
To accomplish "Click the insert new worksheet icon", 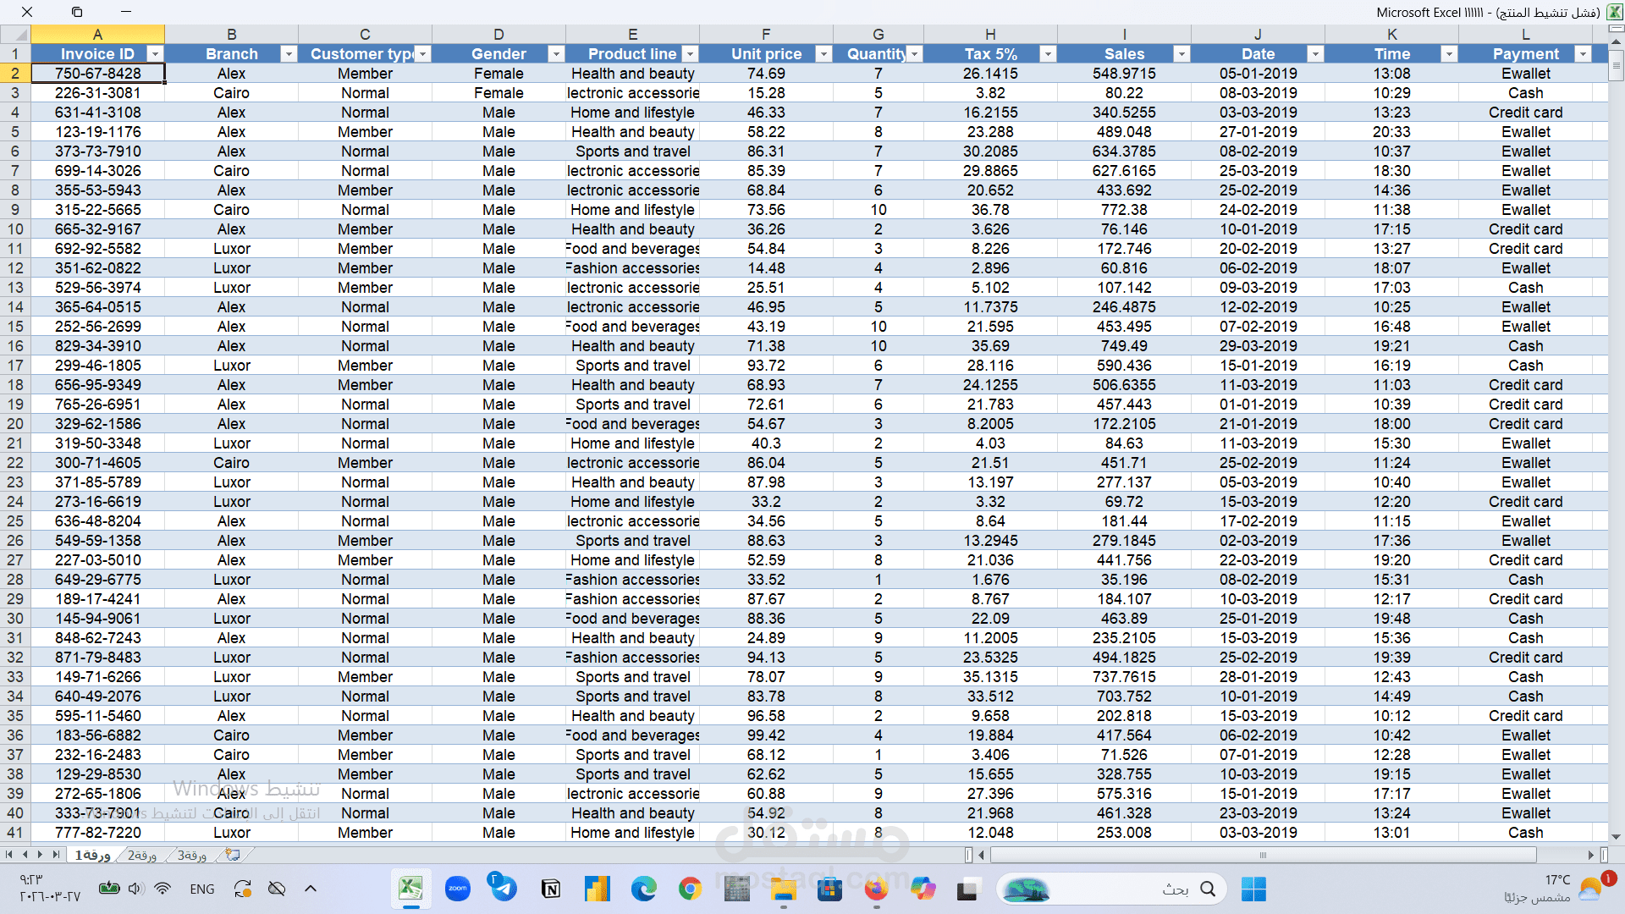I will pos(233,856).
